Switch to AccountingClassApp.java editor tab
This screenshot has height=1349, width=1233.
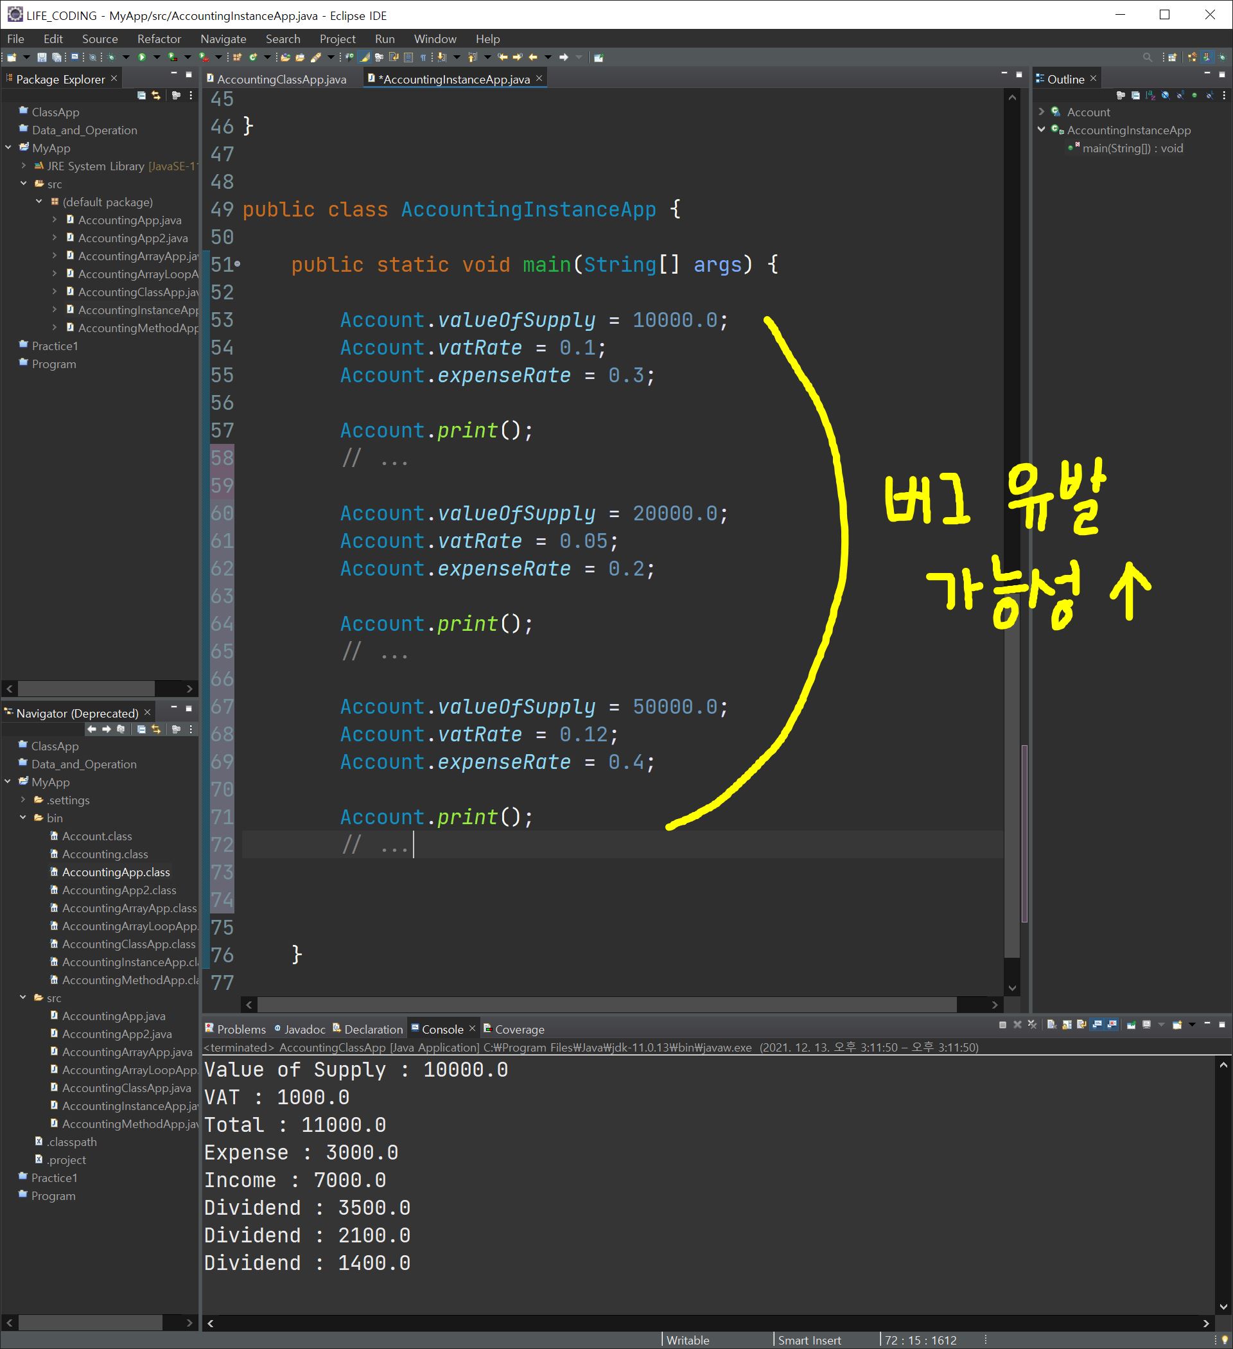(281, 79)
